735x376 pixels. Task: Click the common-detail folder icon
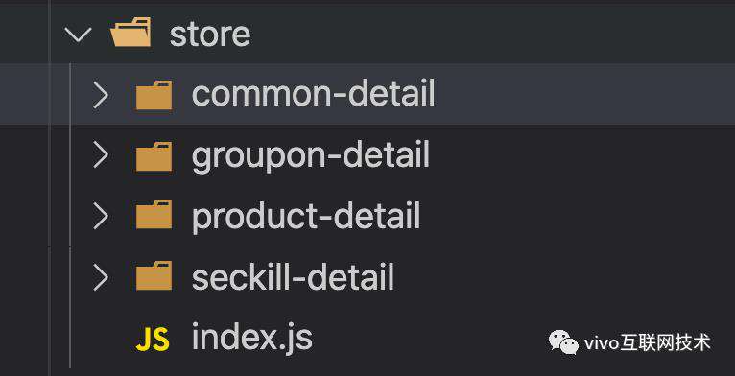click(154, 95)
